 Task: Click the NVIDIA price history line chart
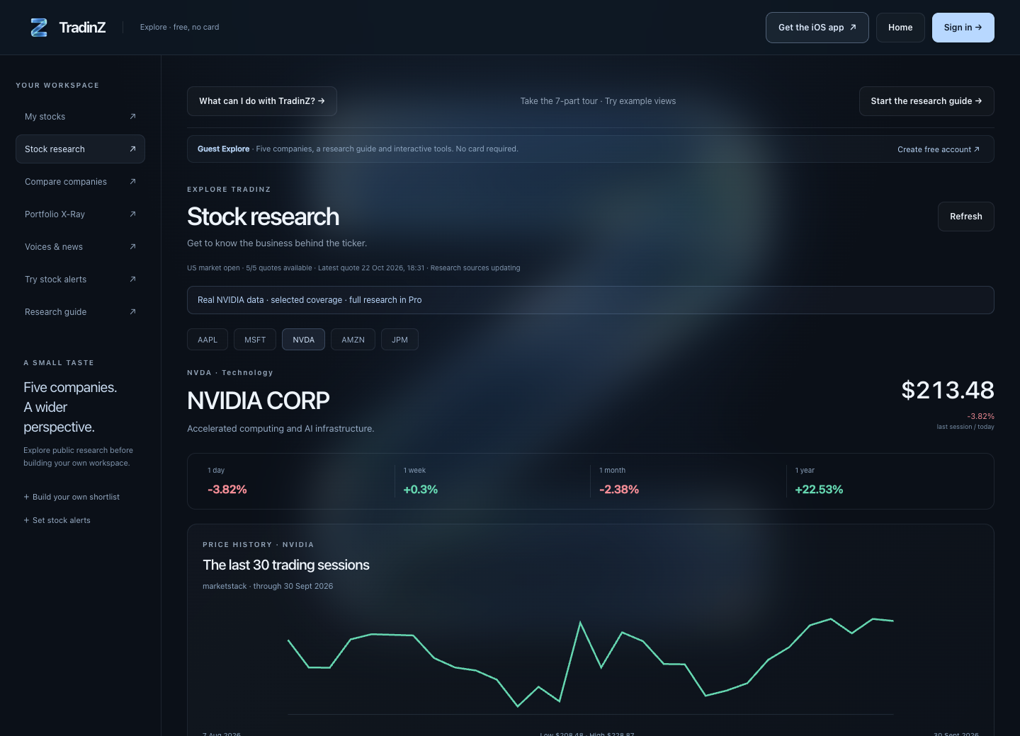pyautogui.click(x=591, y=663)
